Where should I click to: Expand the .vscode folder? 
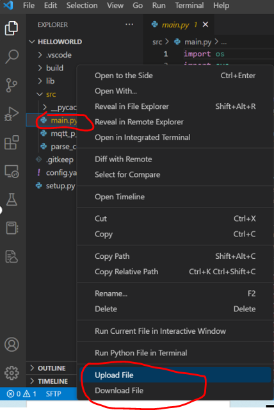click(54, 55)
